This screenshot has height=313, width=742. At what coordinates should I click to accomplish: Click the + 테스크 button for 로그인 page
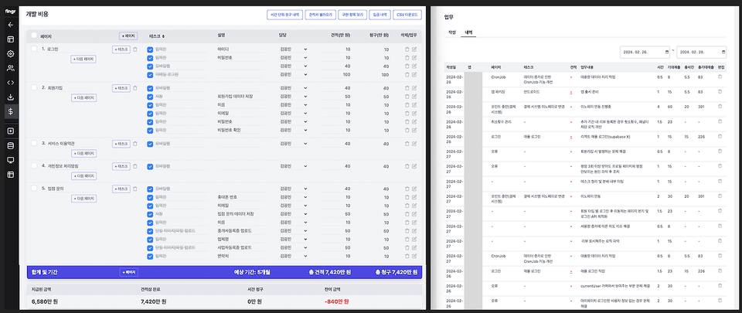[121, 49]
